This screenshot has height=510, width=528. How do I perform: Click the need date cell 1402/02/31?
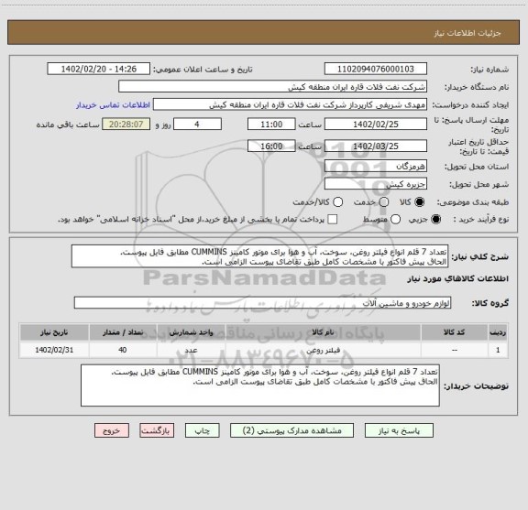coord(54,350)
